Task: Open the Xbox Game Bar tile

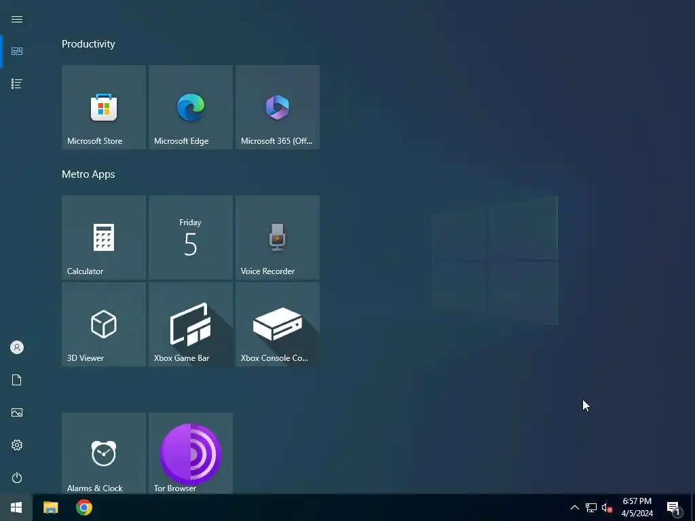Action: coord(191,324)
